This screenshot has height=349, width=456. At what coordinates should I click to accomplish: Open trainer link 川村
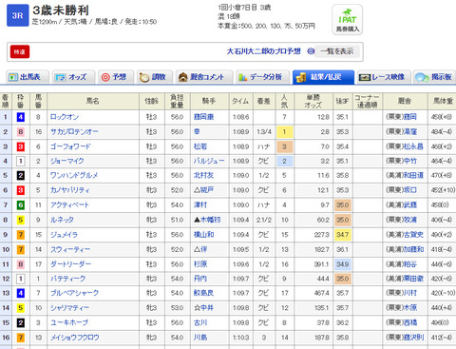pos(409,293)
